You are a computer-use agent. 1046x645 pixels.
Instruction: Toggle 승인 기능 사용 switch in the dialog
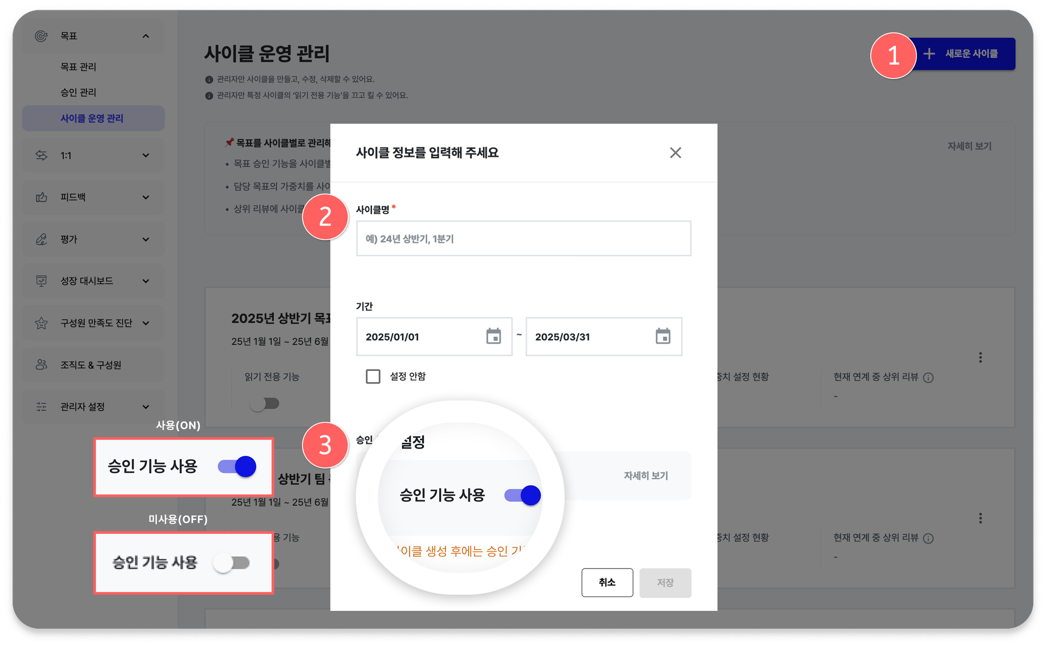coord(522,495)
